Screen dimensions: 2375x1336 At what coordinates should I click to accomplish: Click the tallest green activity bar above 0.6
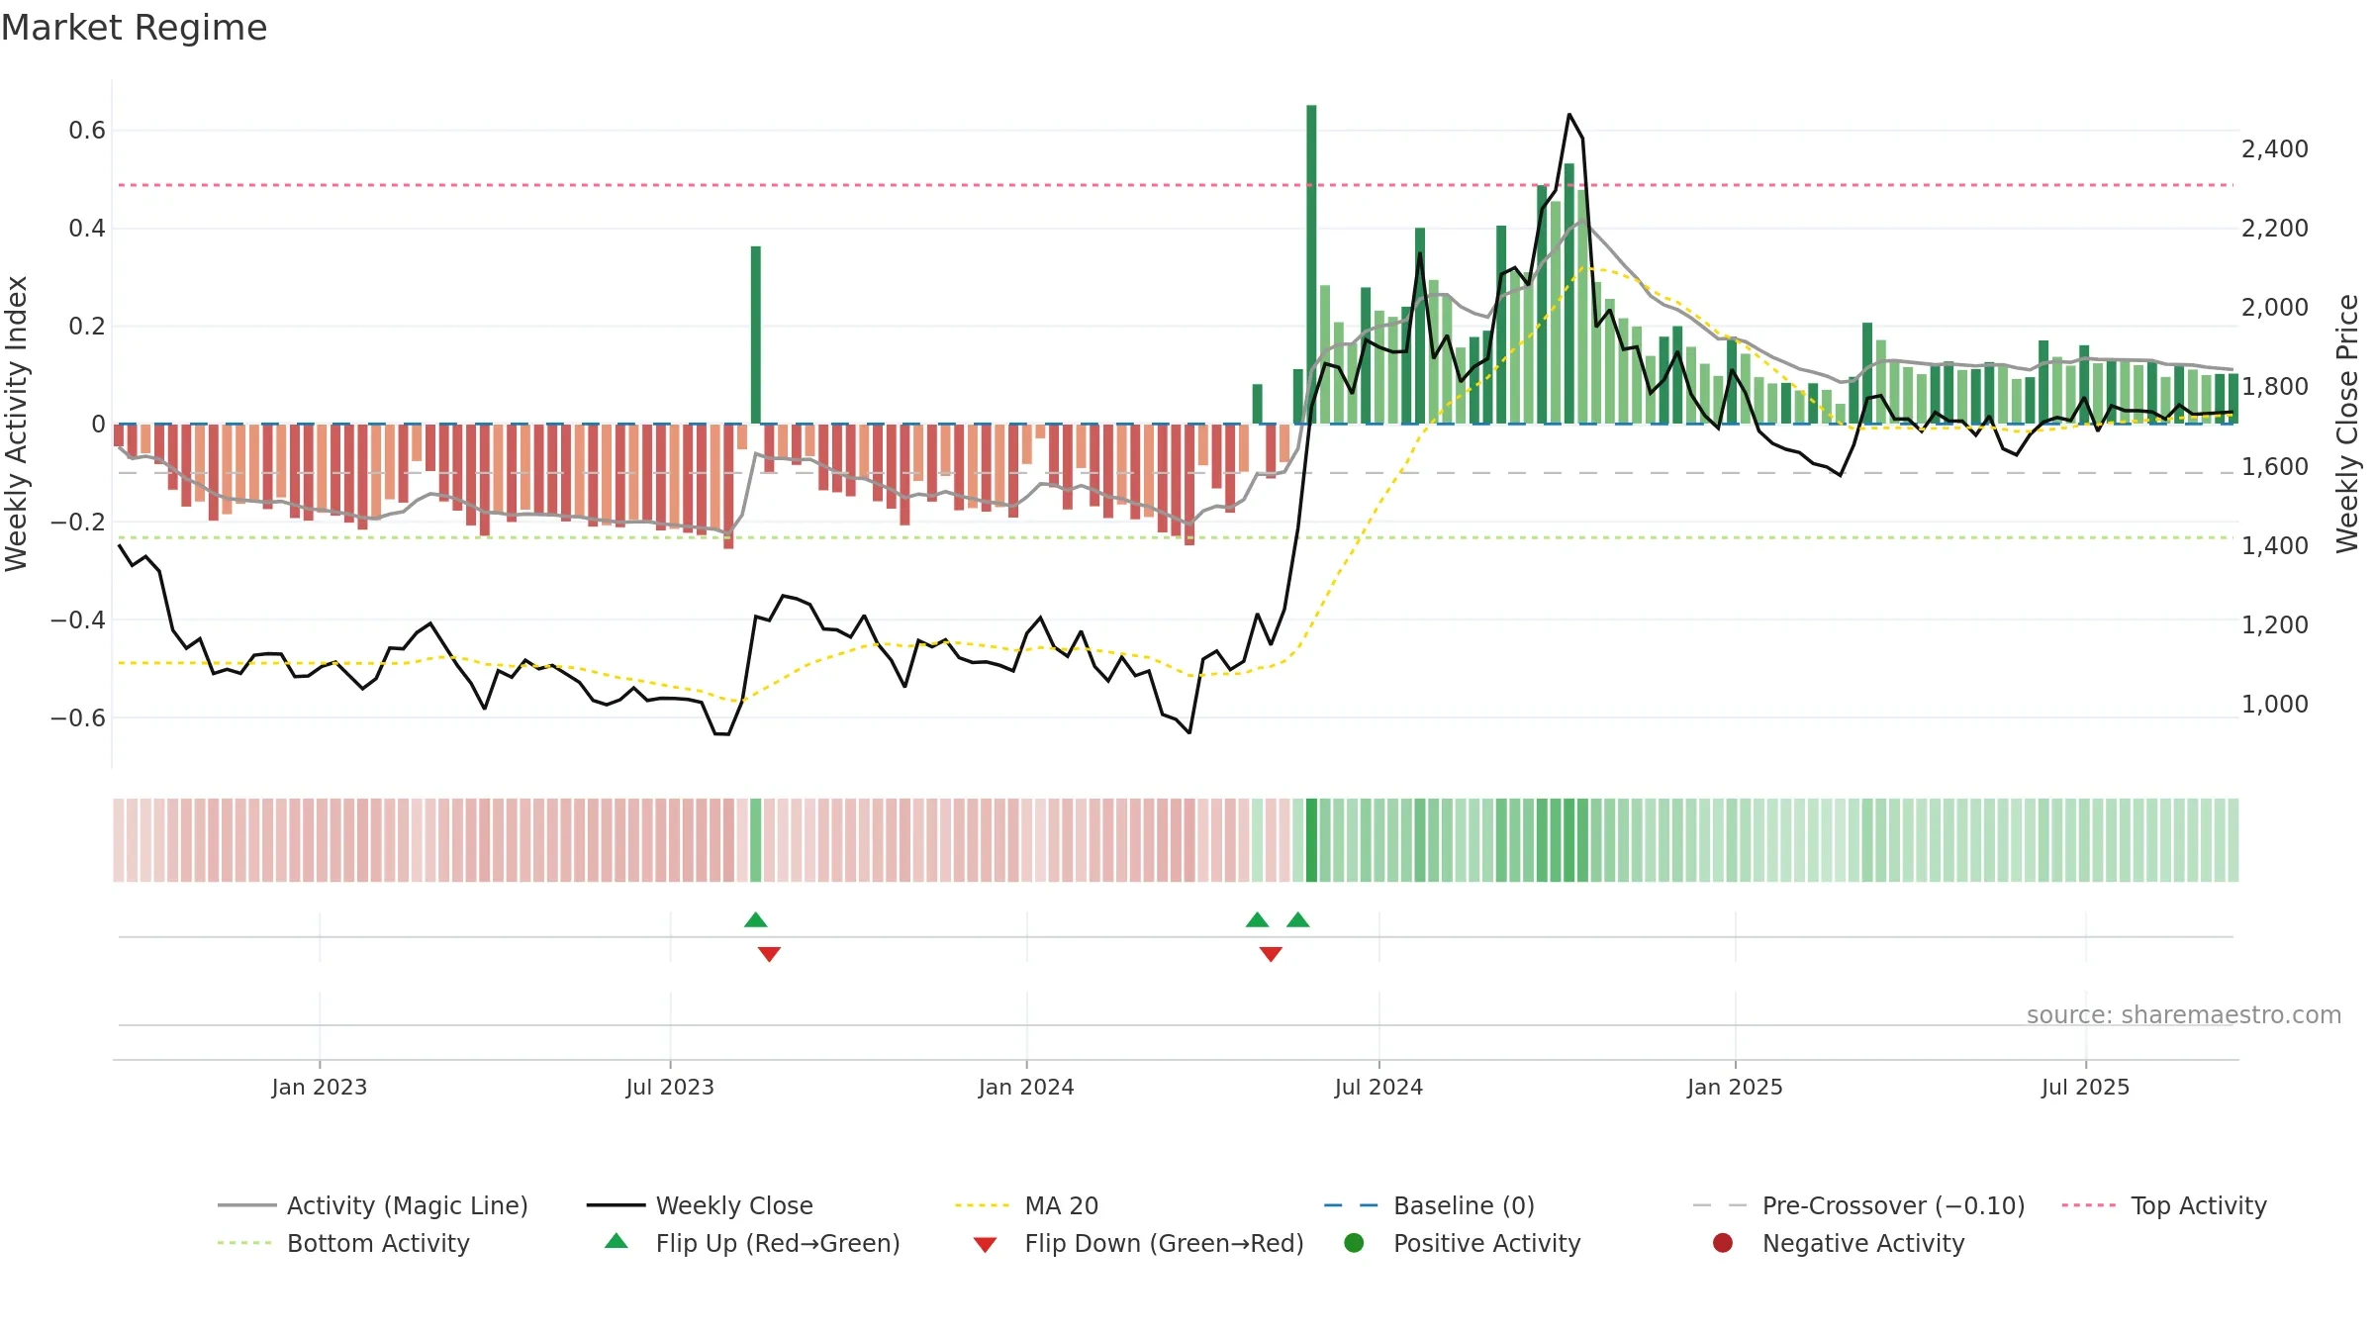click(x=1311, y=264)
